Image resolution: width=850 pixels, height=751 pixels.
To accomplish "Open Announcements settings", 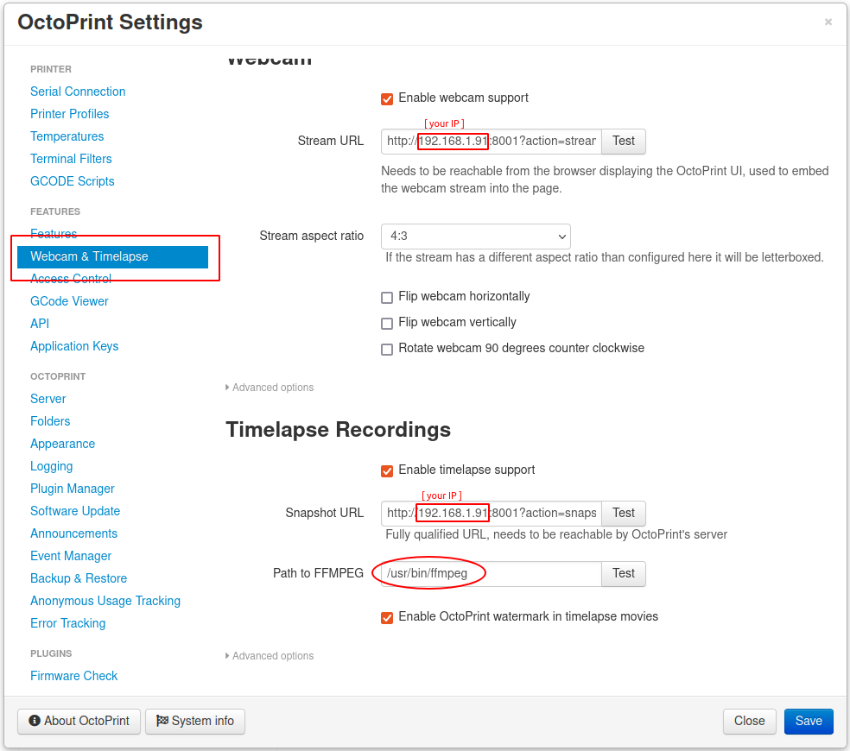I will [x=73, y=533].
